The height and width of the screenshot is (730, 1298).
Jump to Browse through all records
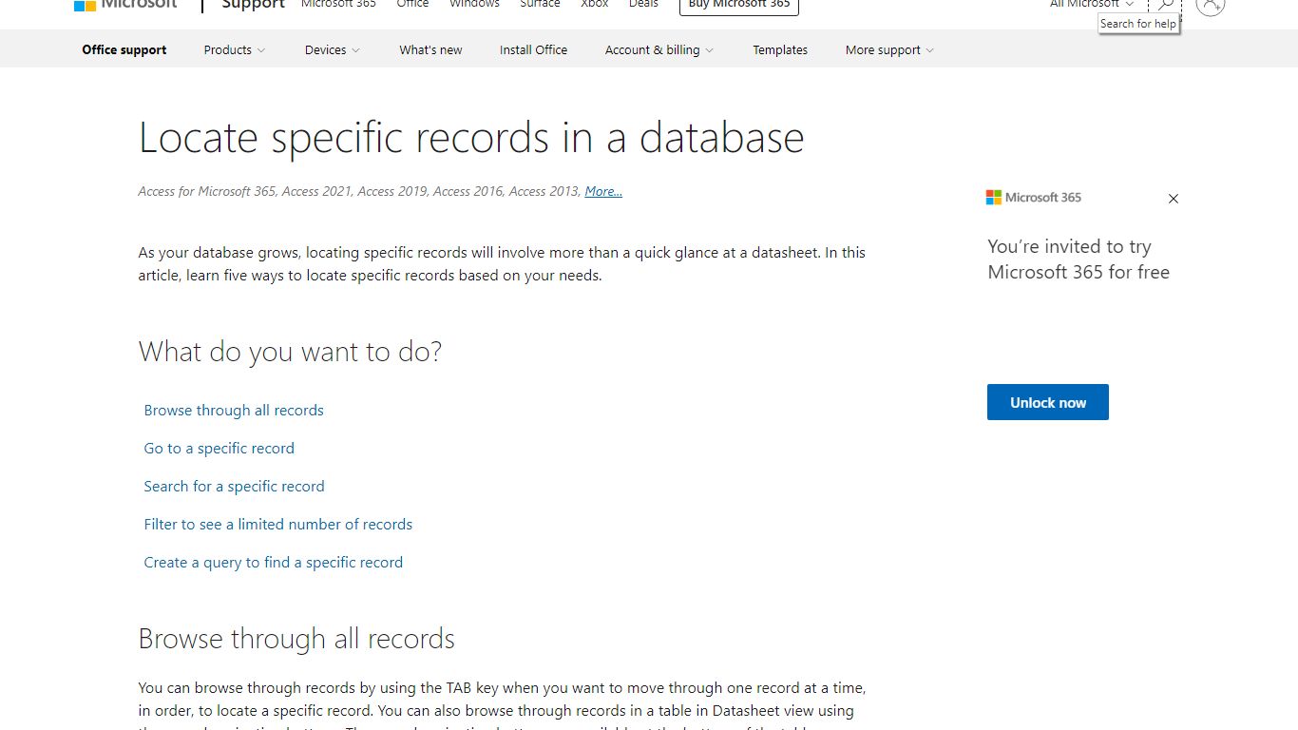(x=234, y=410)
